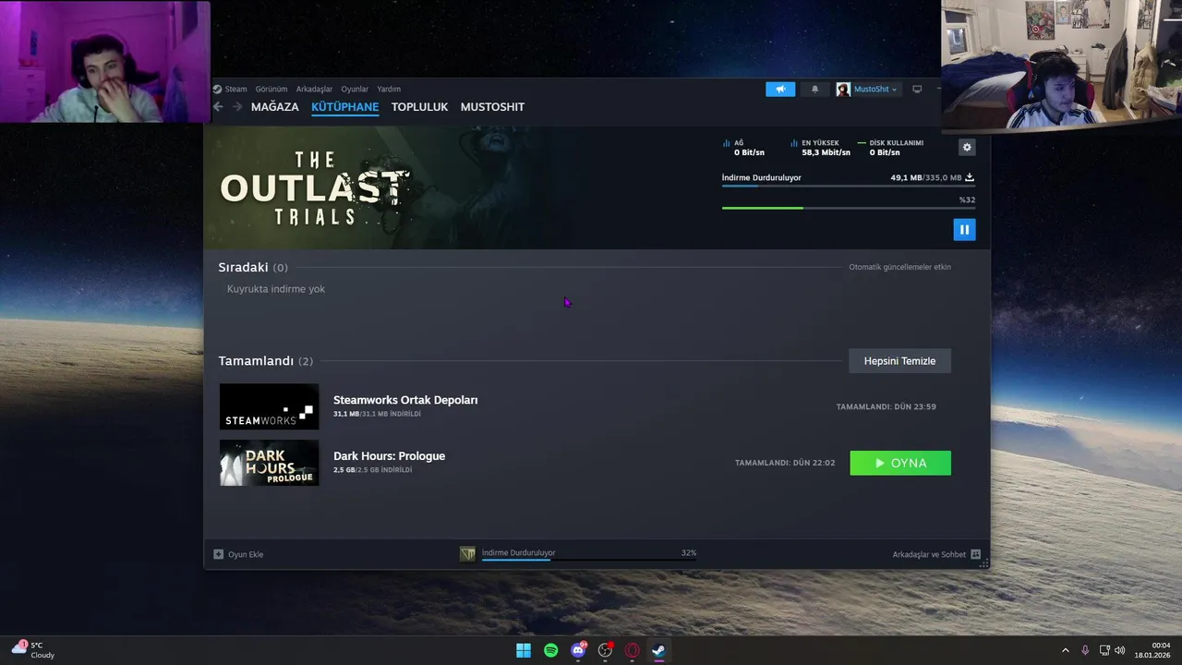Click the bottom bar 32% progress bar
Viewport: 1182px width, 665px height.
coord(589,560)
